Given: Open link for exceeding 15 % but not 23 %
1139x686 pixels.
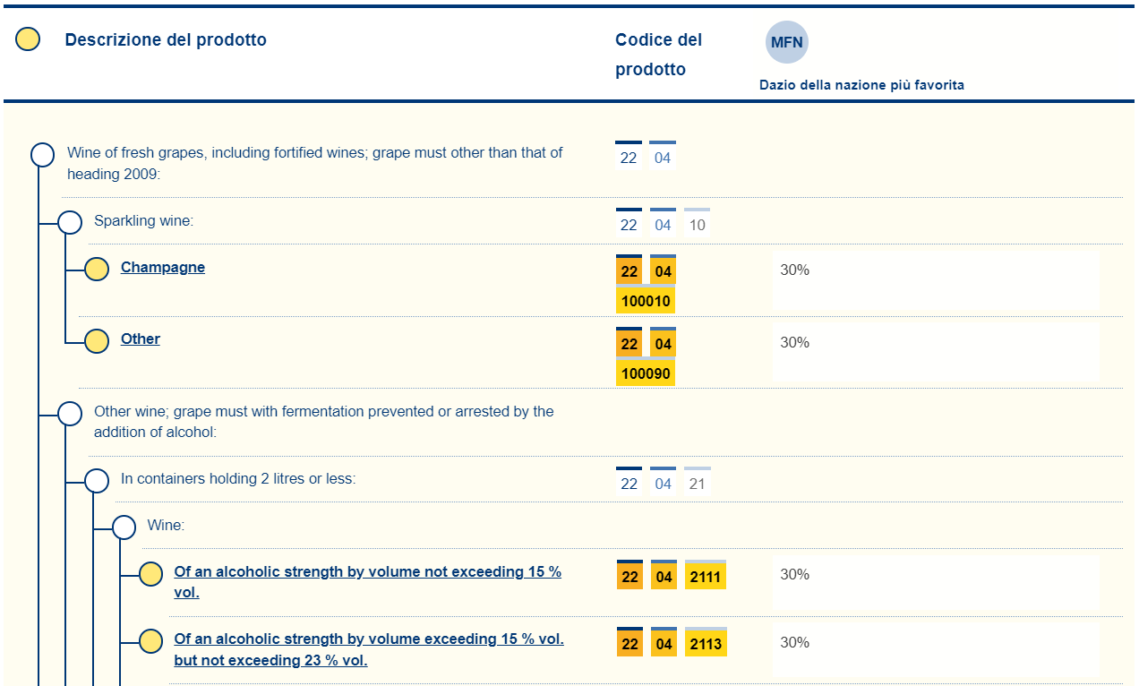Looking at the screenshot, I should pyautogui.click(x=369, y=639).
